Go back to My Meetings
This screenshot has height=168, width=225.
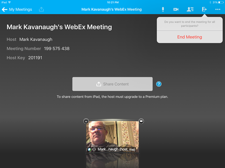(17, 9)
